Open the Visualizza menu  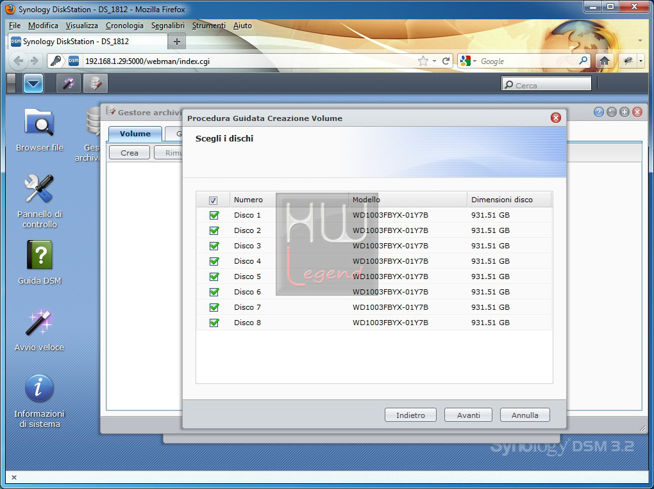pyautogui.click(x=82, y=26)
